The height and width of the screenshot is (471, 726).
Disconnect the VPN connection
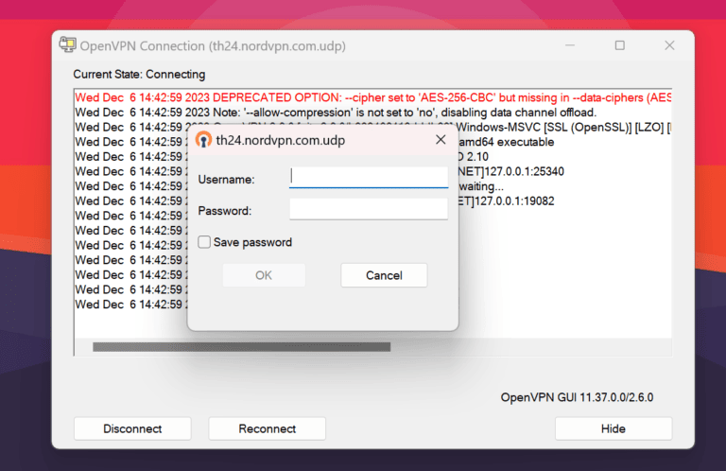pos(132,428)
